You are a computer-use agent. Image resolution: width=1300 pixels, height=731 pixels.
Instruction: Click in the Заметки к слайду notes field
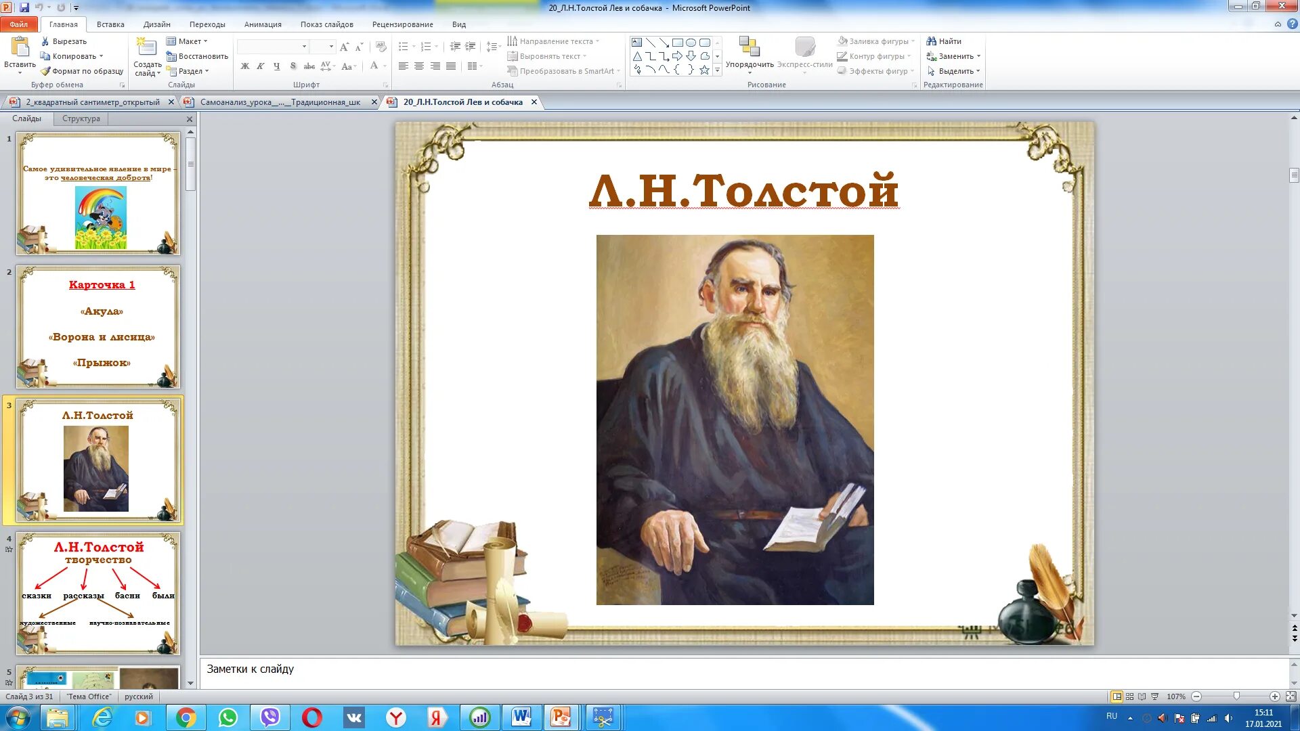[743, 672]
